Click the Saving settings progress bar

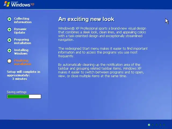(24, 96)
